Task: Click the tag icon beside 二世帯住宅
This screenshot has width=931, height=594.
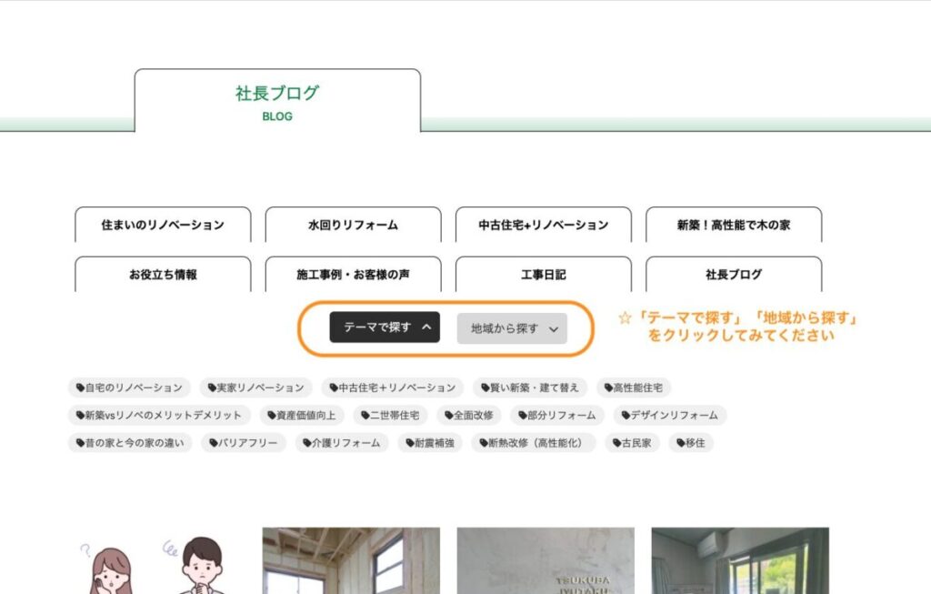Action: (362, 416)
